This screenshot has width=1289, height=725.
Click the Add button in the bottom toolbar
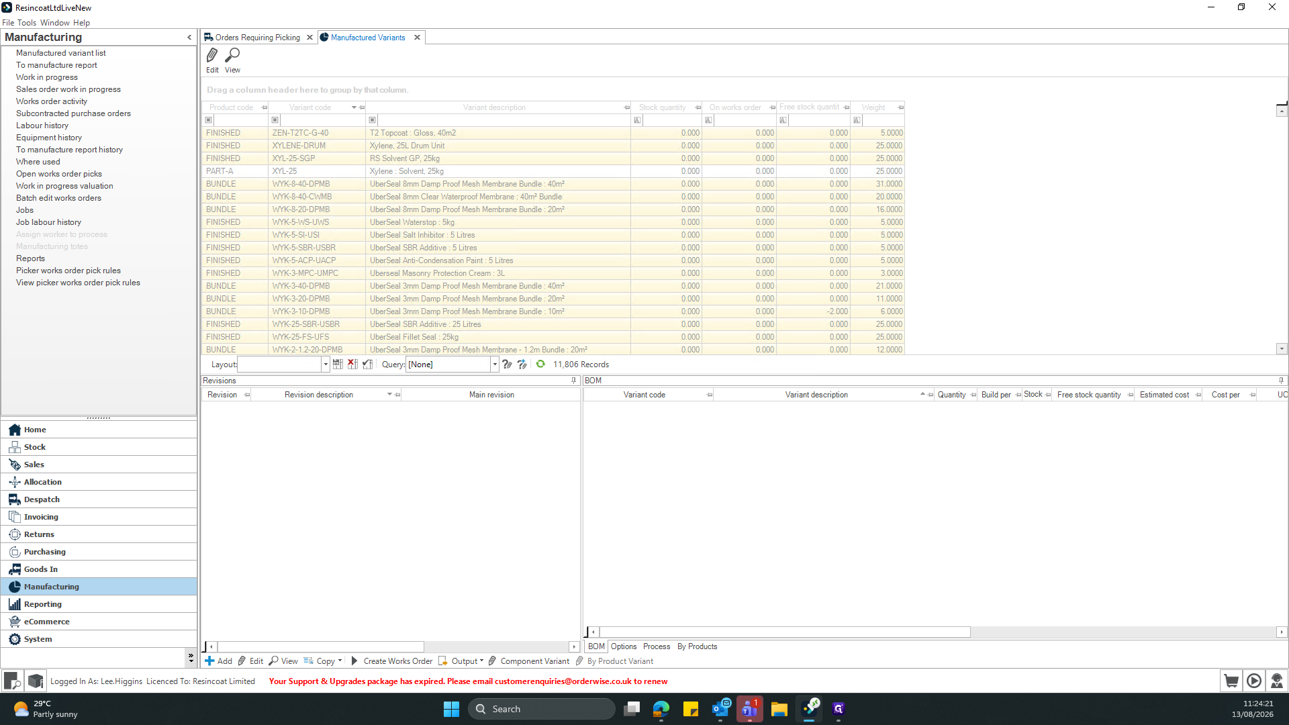219,661
